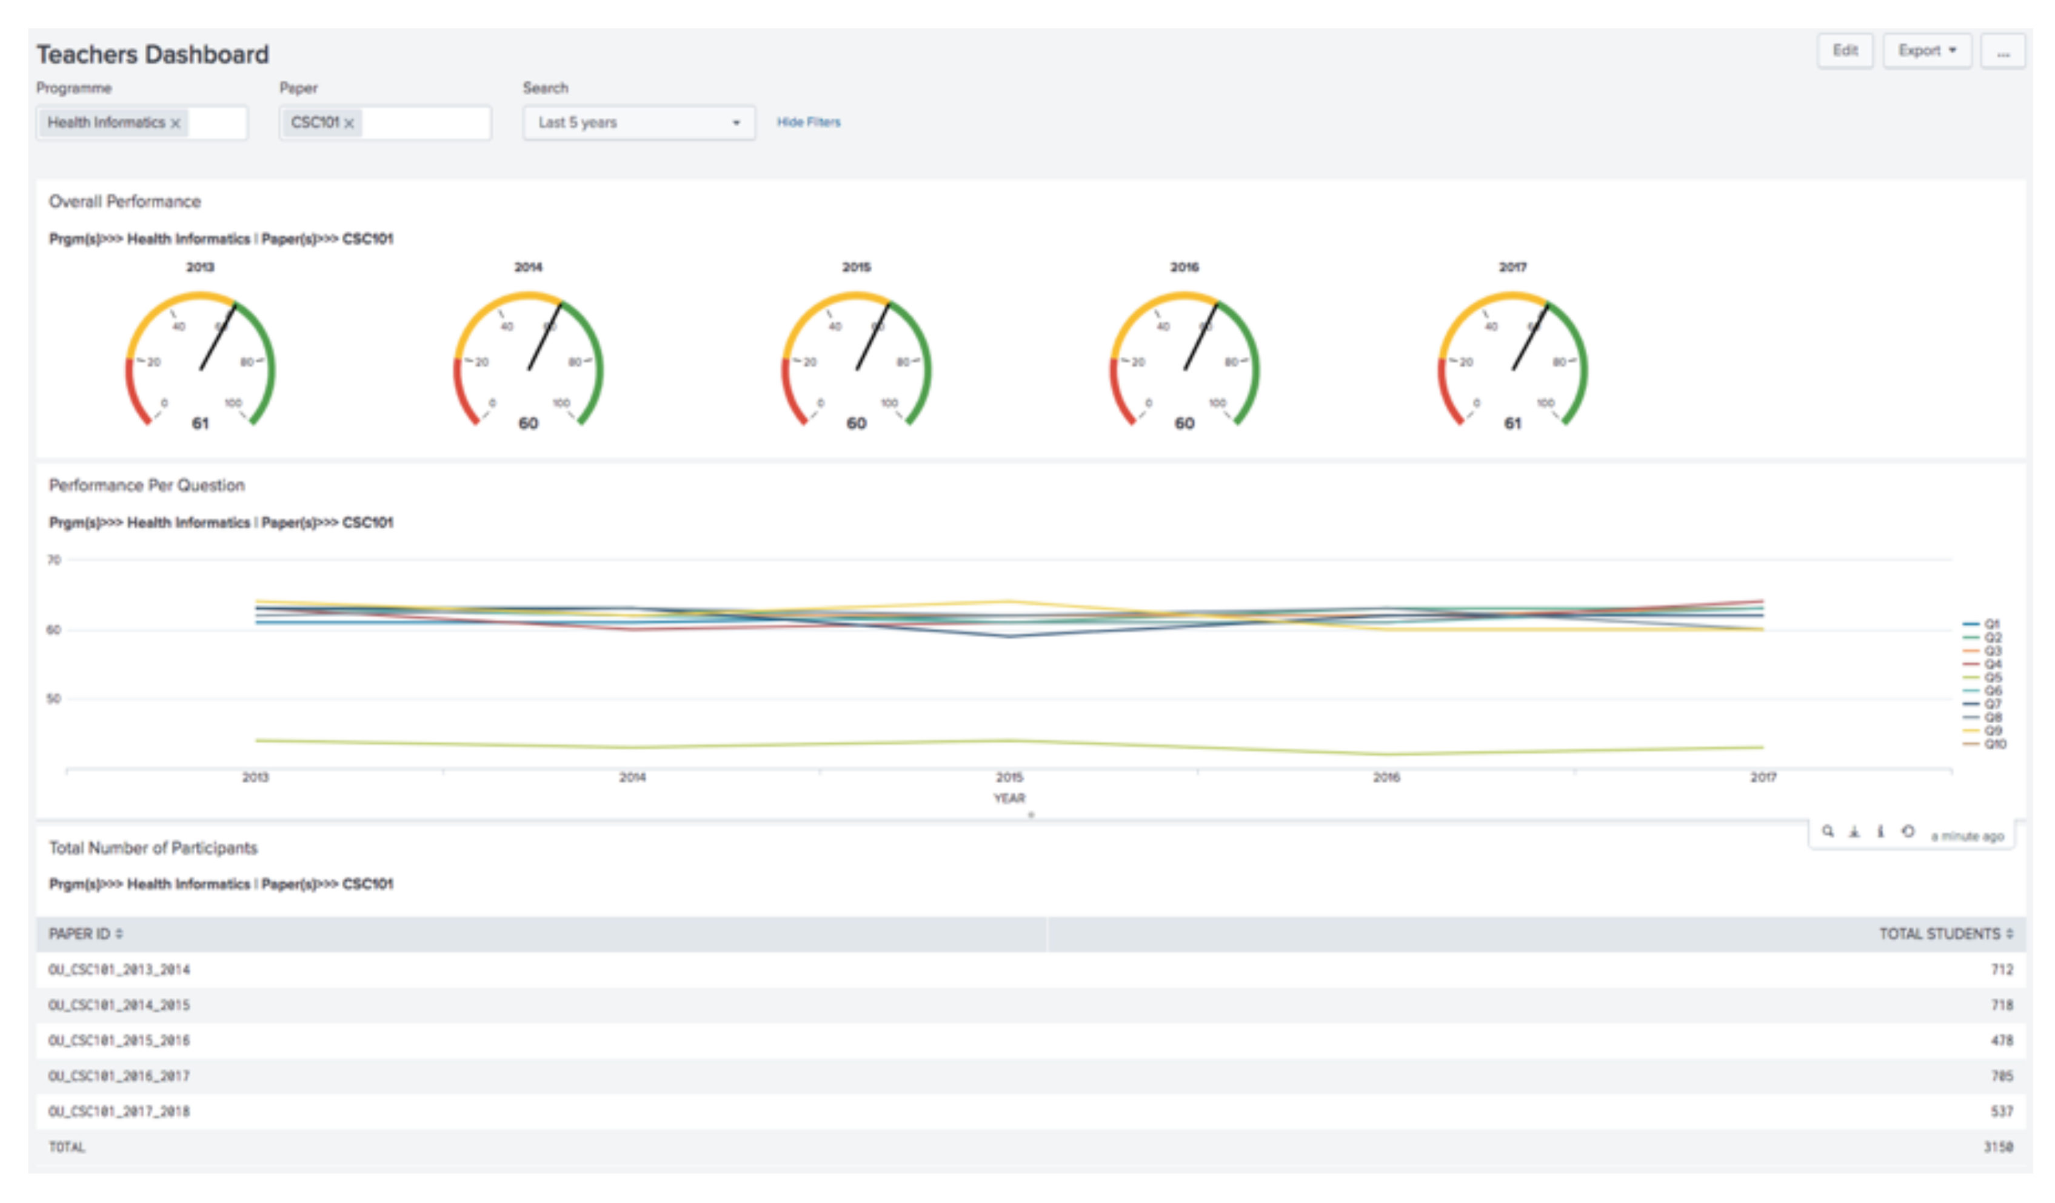Click inside the Paper filter input field

pyautogui.click(x=424, y=123)
